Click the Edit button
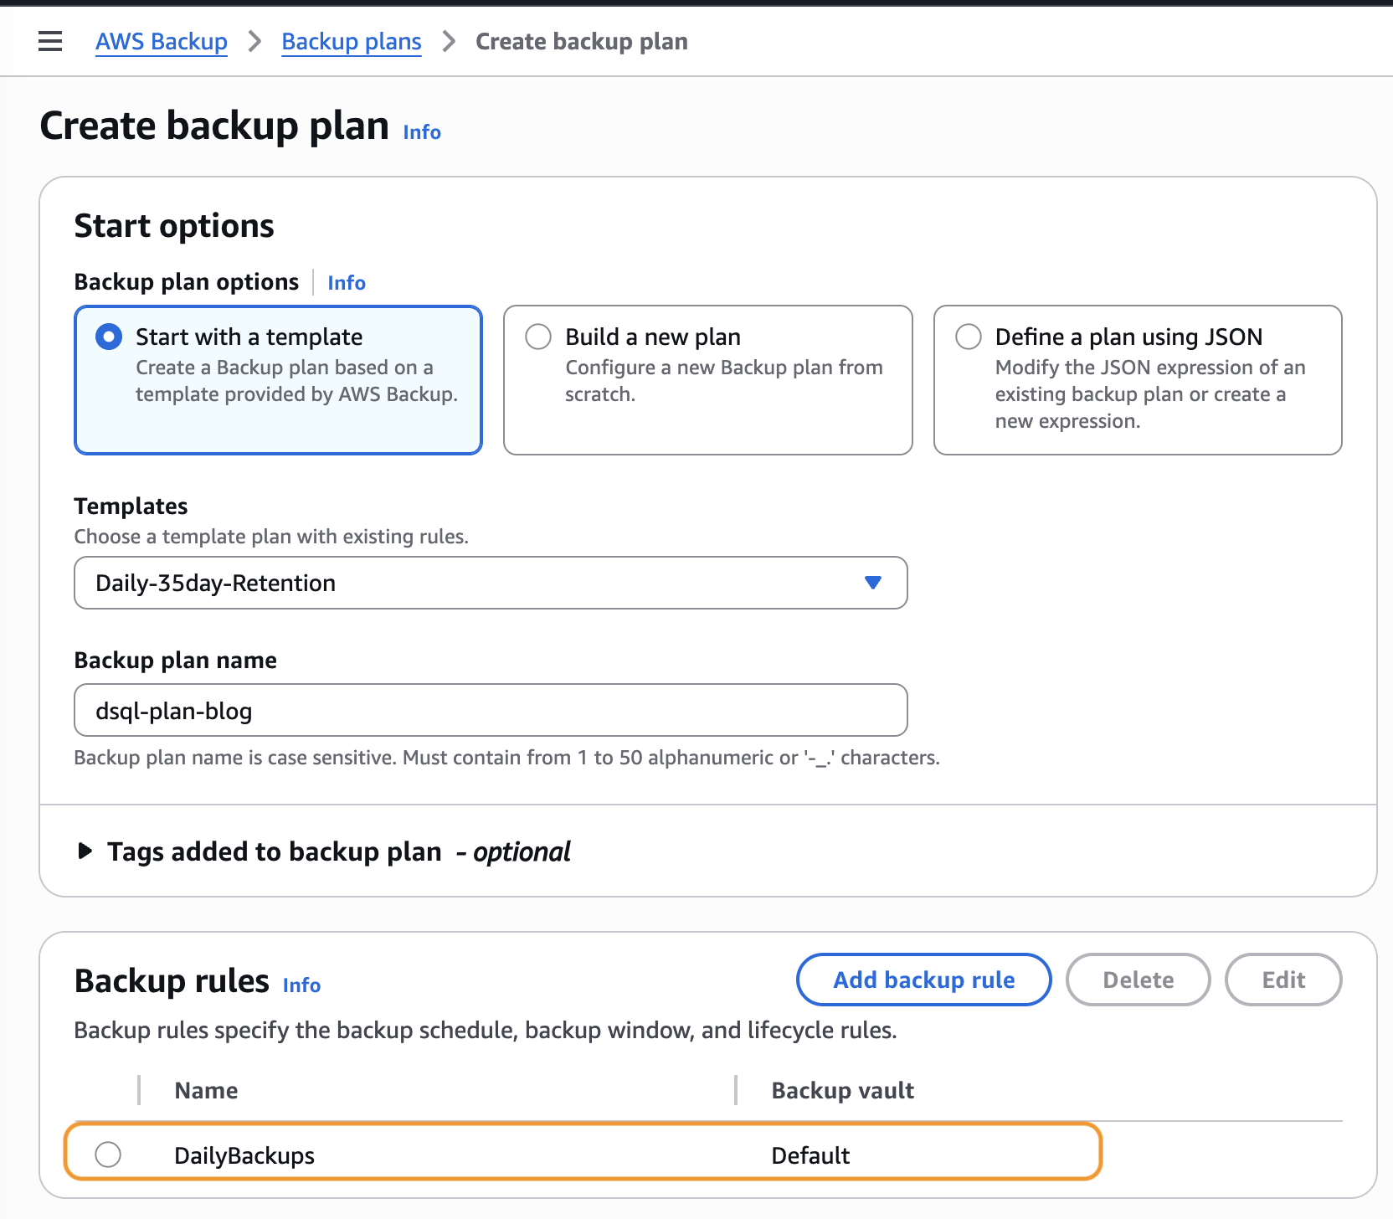 (1283, 980)
